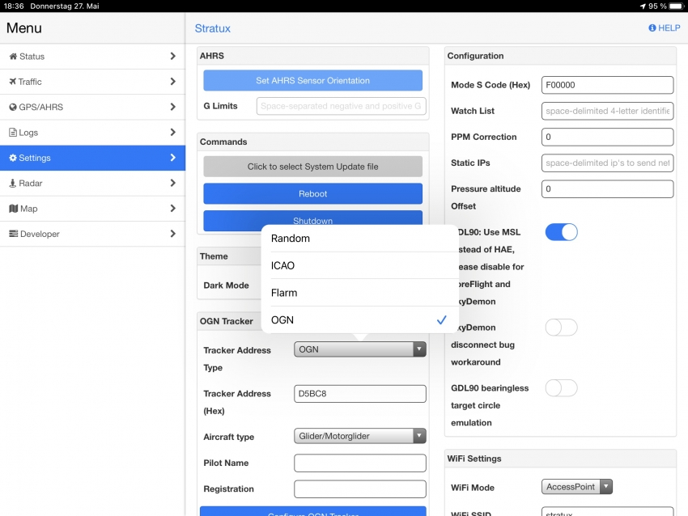Open the HELP link
Viewport: 688px width, 516px height.
click(665, 28)
